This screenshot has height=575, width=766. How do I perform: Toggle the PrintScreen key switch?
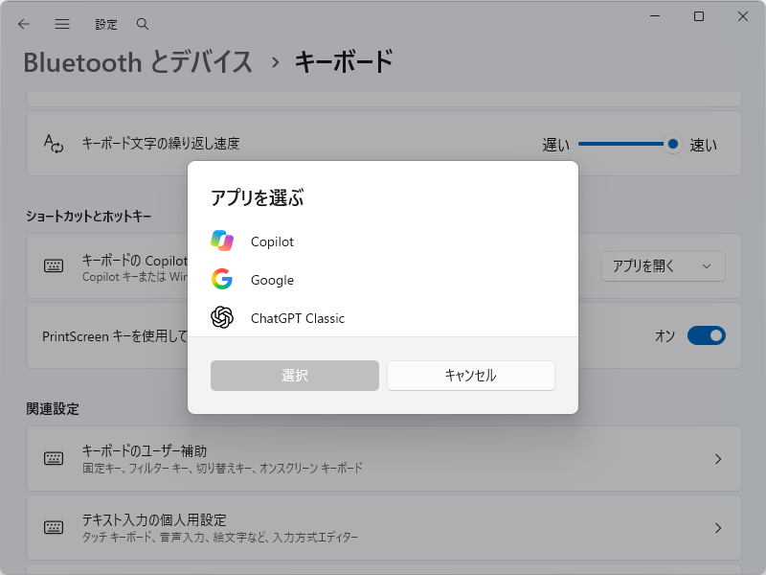[x=707, y=336]
